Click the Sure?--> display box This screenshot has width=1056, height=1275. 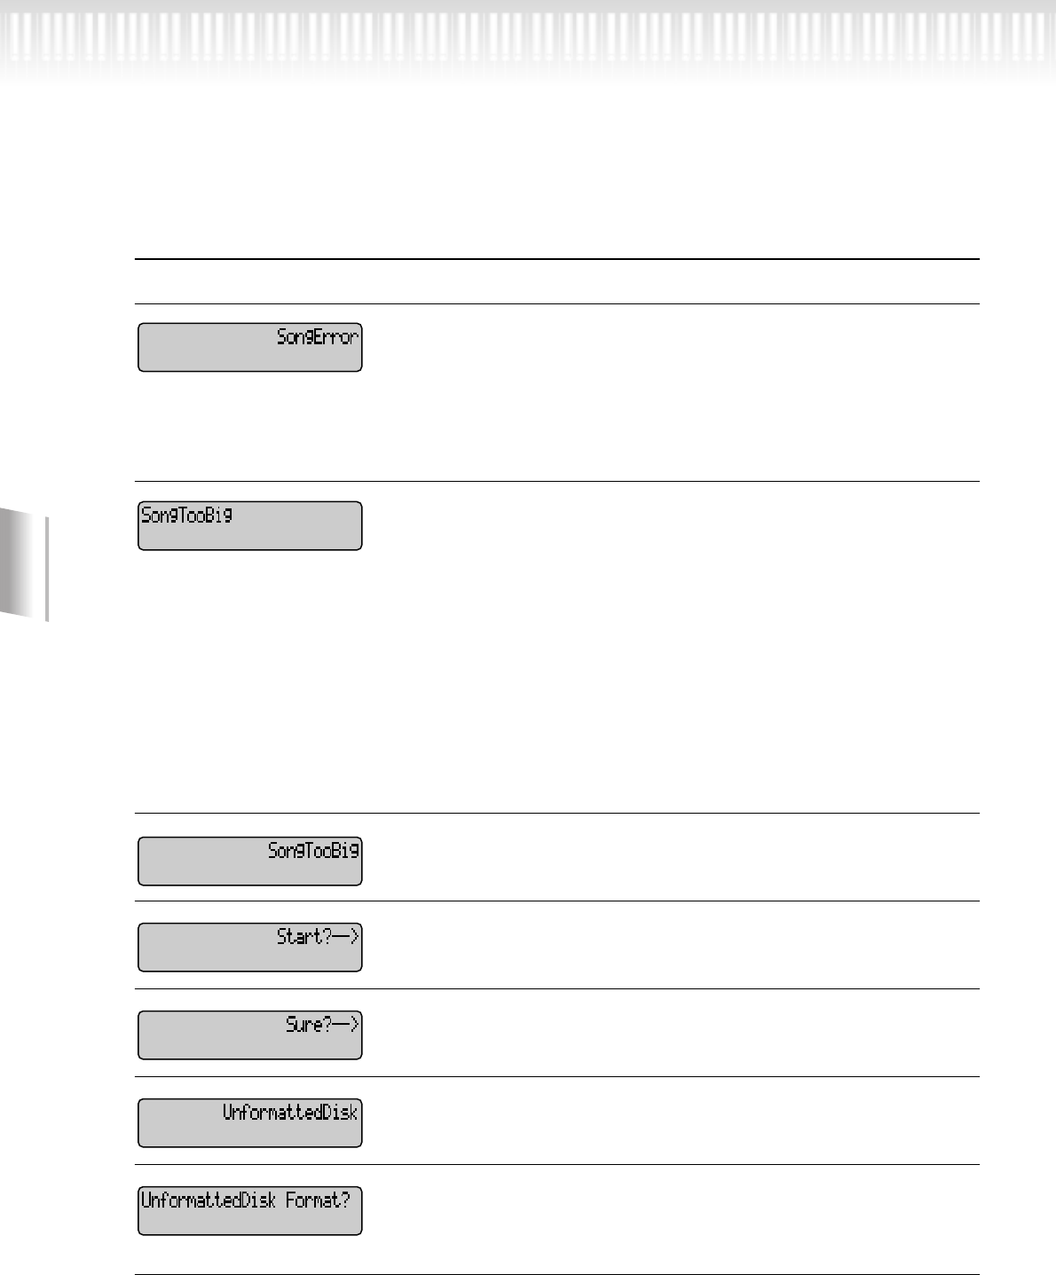250,1035
